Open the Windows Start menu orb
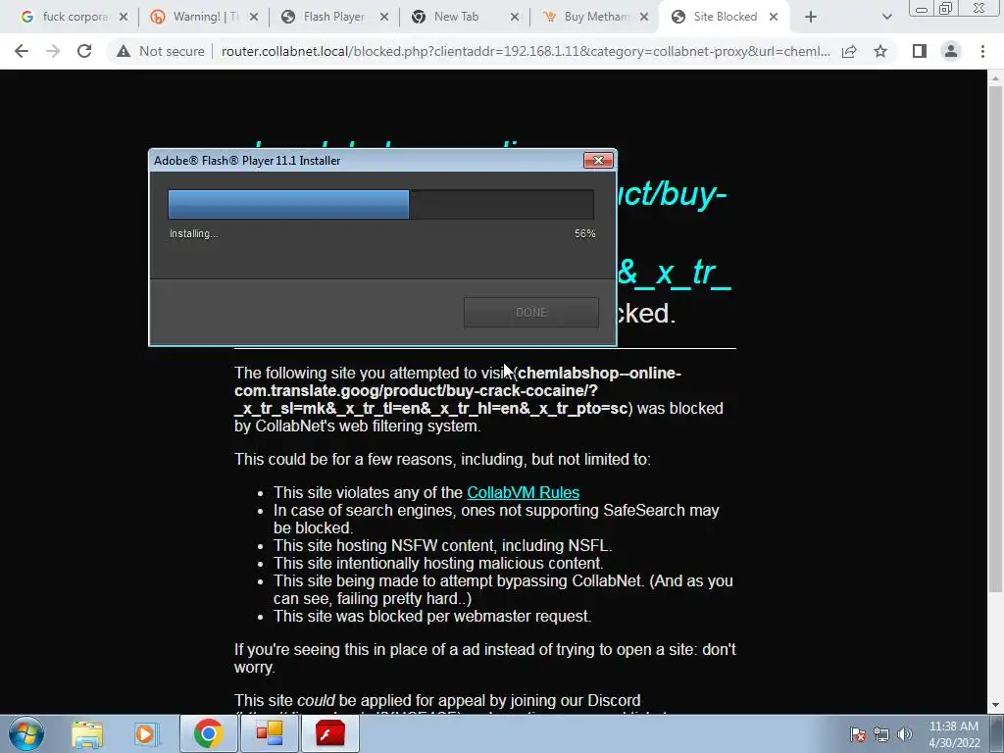Screen dimensions: 1004x753 [x=26, y=733]
